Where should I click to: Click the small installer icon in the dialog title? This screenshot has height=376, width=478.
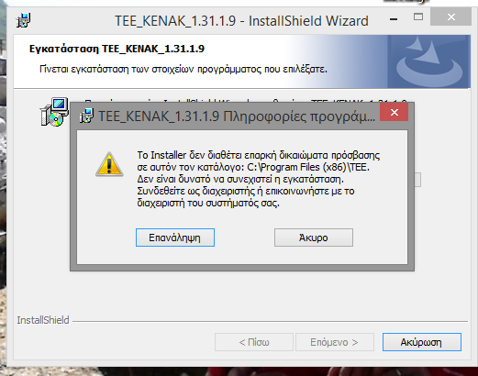tap(86, 116)
